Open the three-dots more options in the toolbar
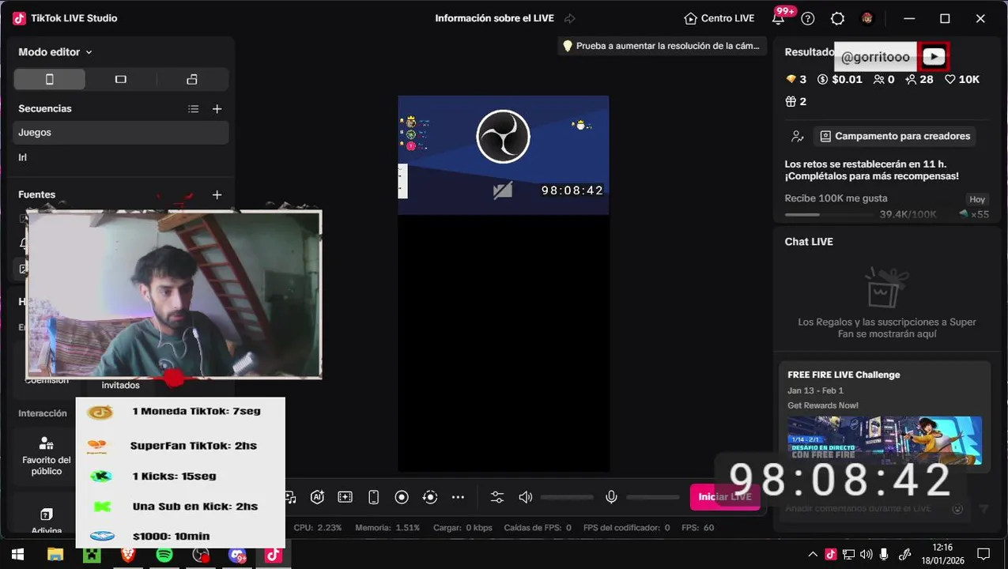The height and width of the screenshot is (569, 1008). 458,497
